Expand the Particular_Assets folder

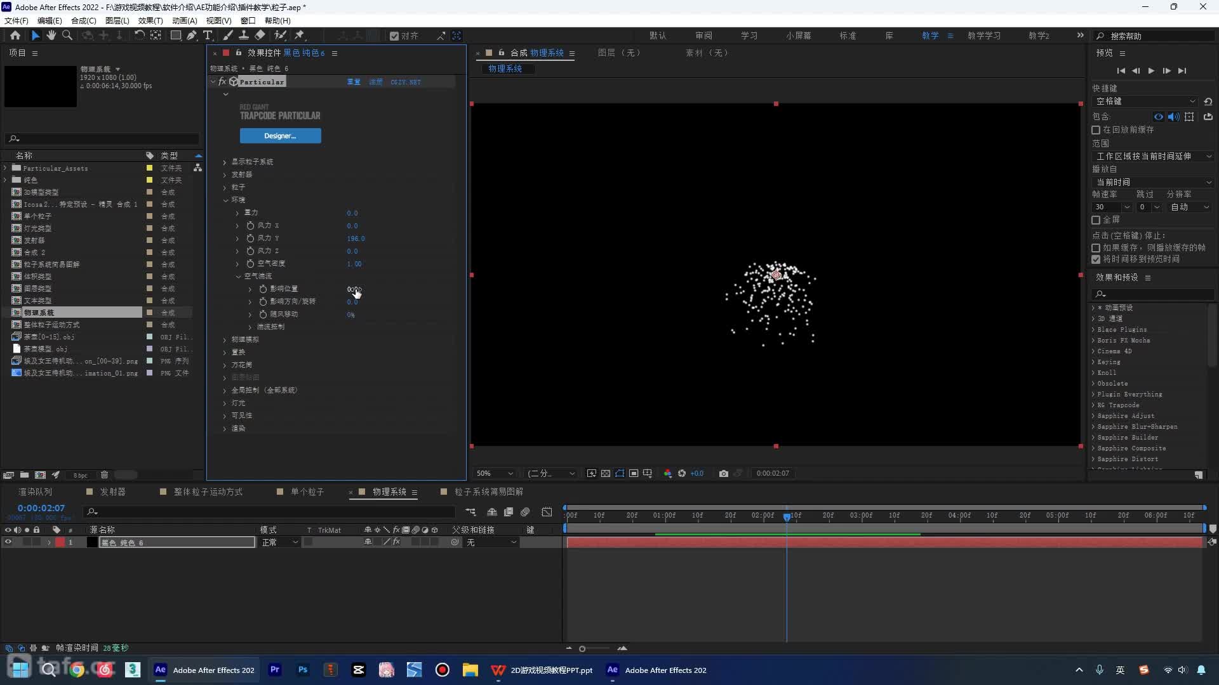(5, 168)
